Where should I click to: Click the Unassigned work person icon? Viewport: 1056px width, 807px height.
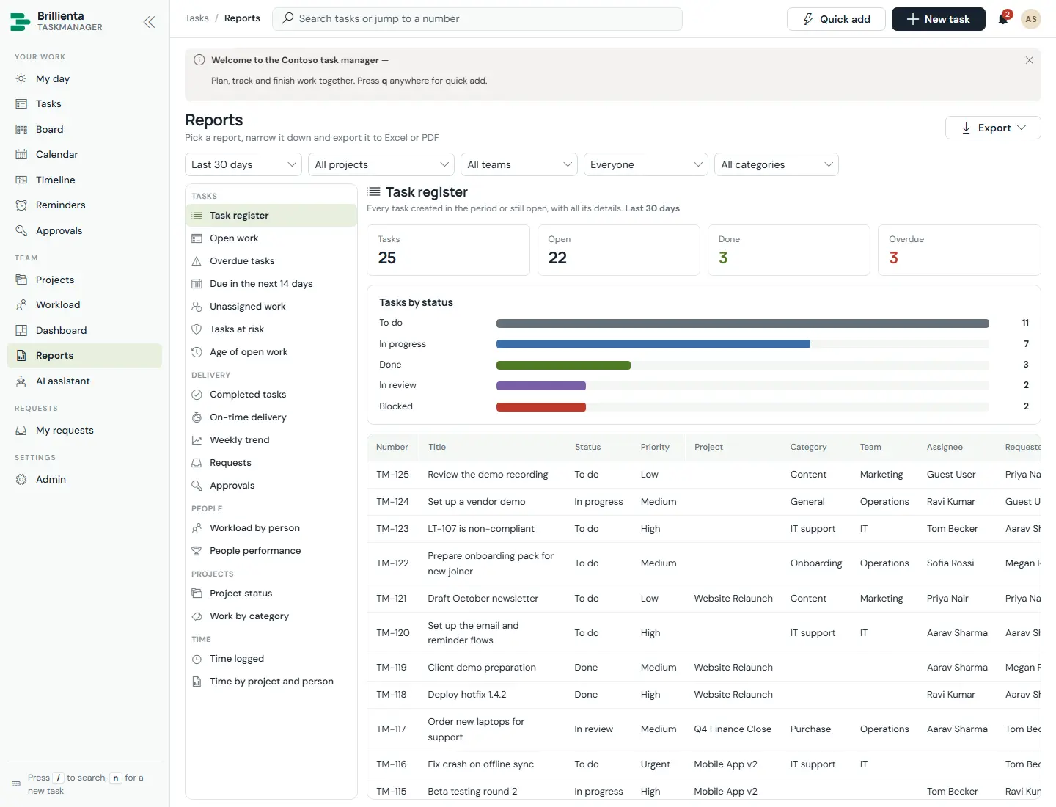197,307
